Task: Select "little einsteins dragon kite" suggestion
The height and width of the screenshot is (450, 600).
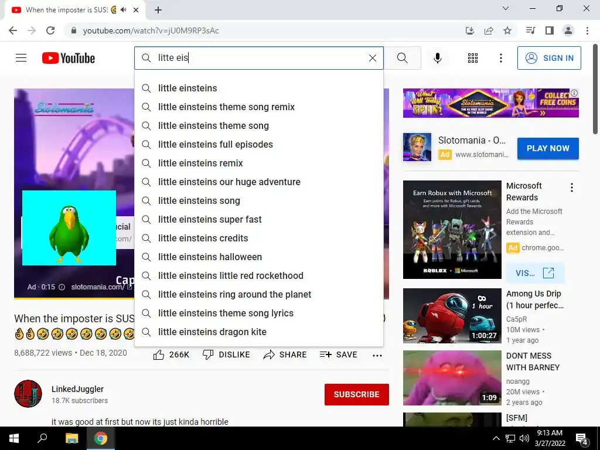Action: 258,332
